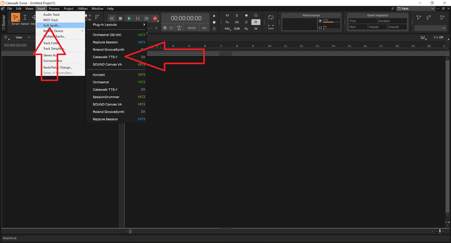Enable the Loop icon
Screen dimensions: 451x243
click(271, 18)
